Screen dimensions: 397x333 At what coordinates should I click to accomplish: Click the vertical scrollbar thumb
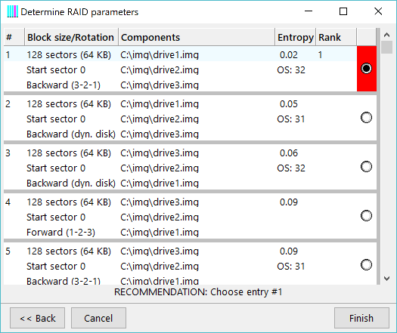386,48
